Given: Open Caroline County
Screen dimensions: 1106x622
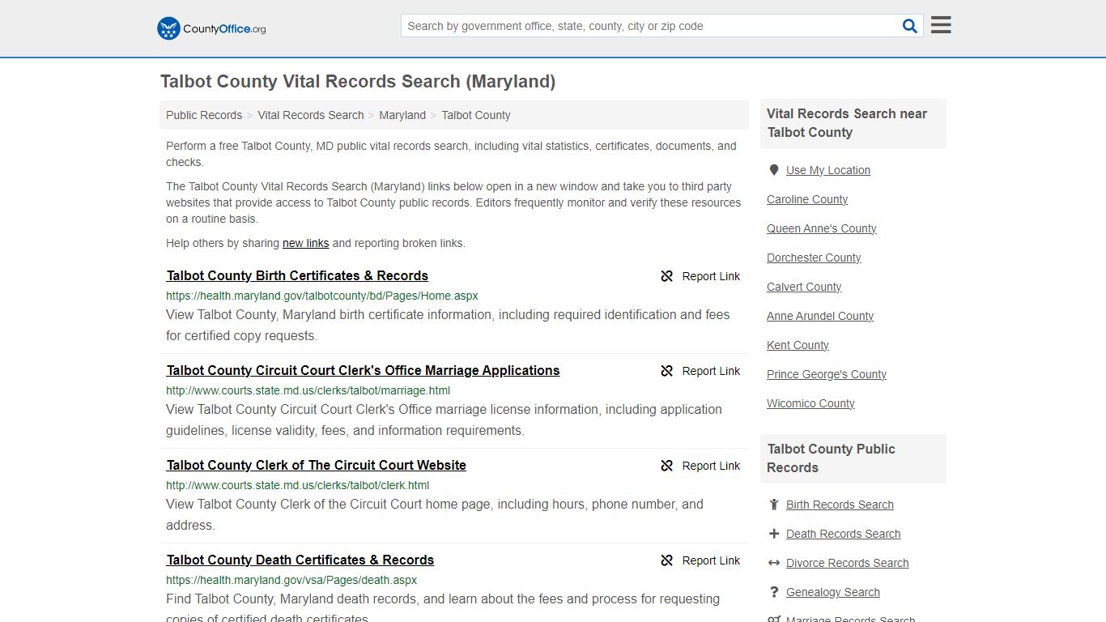Looking at the screenshot, I should [807, 199].
